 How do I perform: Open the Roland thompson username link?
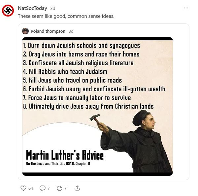48,31
